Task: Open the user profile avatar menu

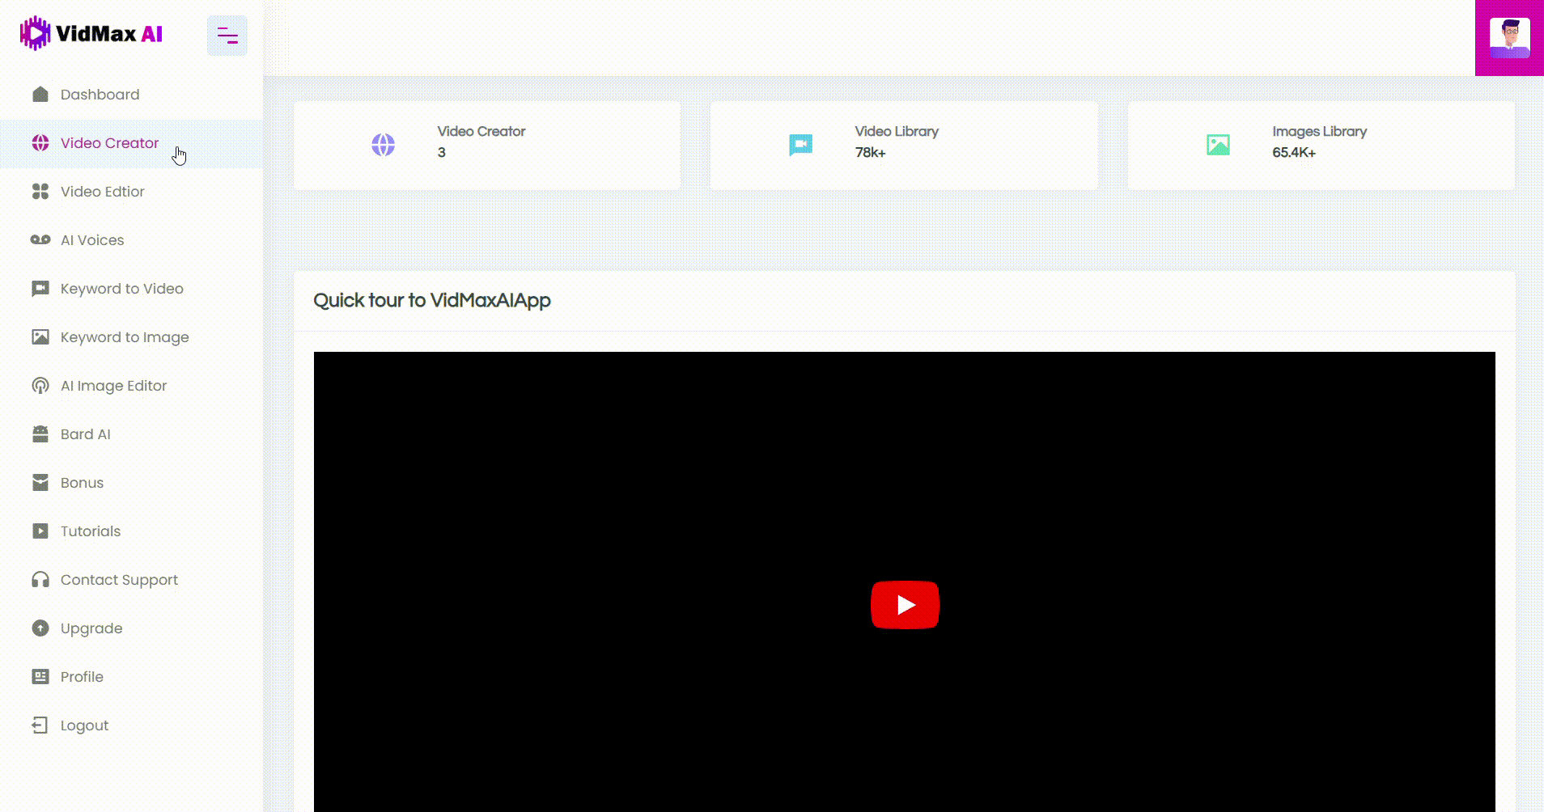Action: click(1509, 38)
